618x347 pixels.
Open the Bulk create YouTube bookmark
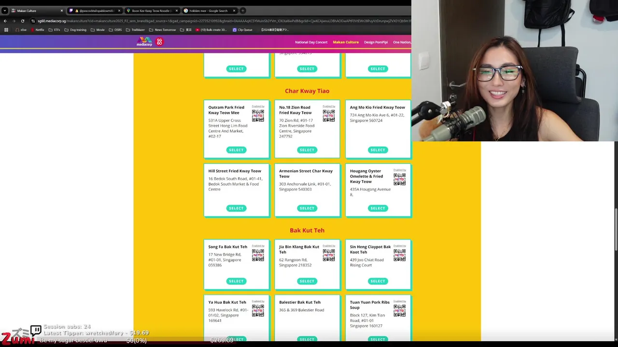coord(211,30)
